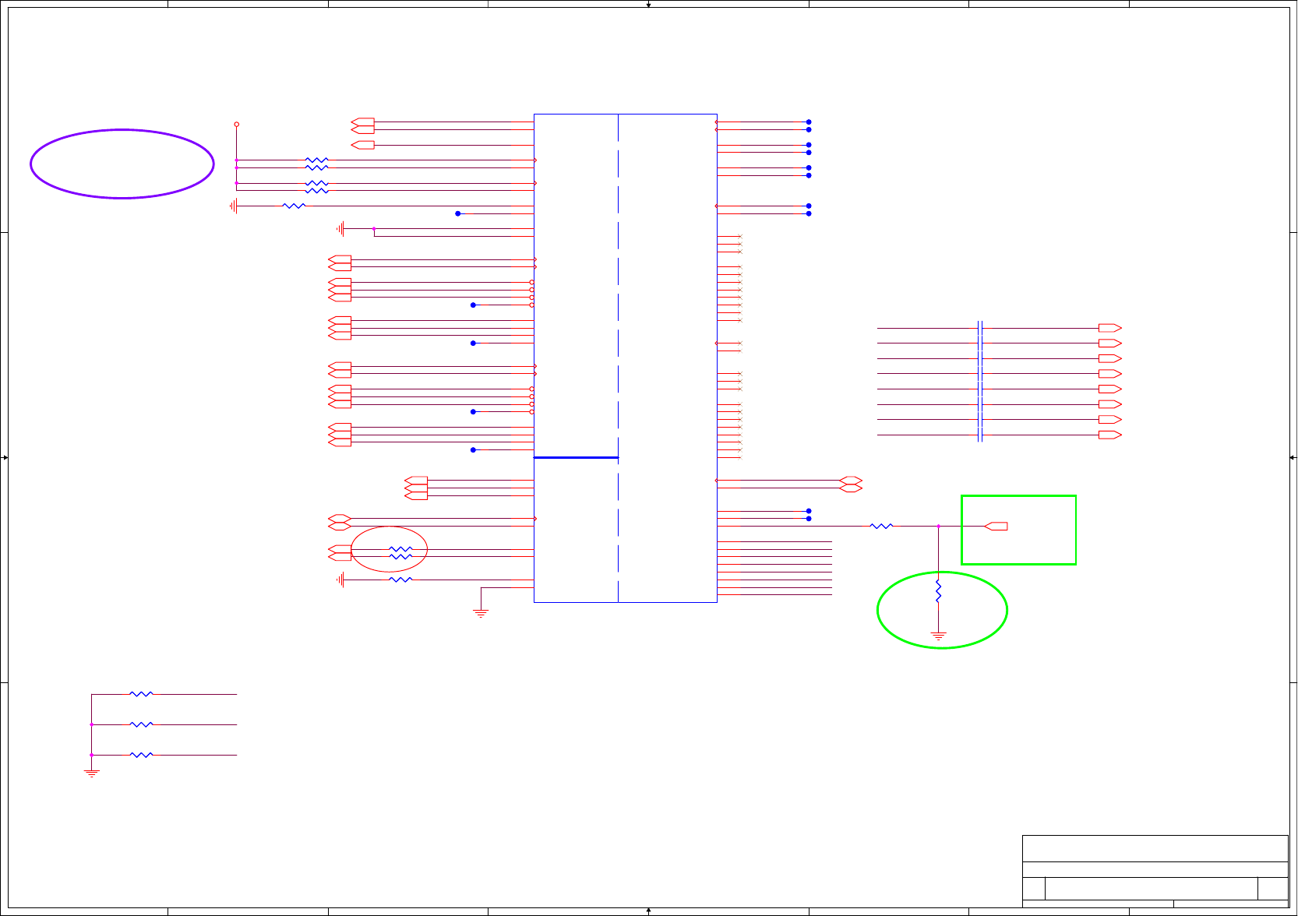Select the green ellipse around the pull-down resistor
This screenshot has height=916, width=1298.
click(942, 610)
